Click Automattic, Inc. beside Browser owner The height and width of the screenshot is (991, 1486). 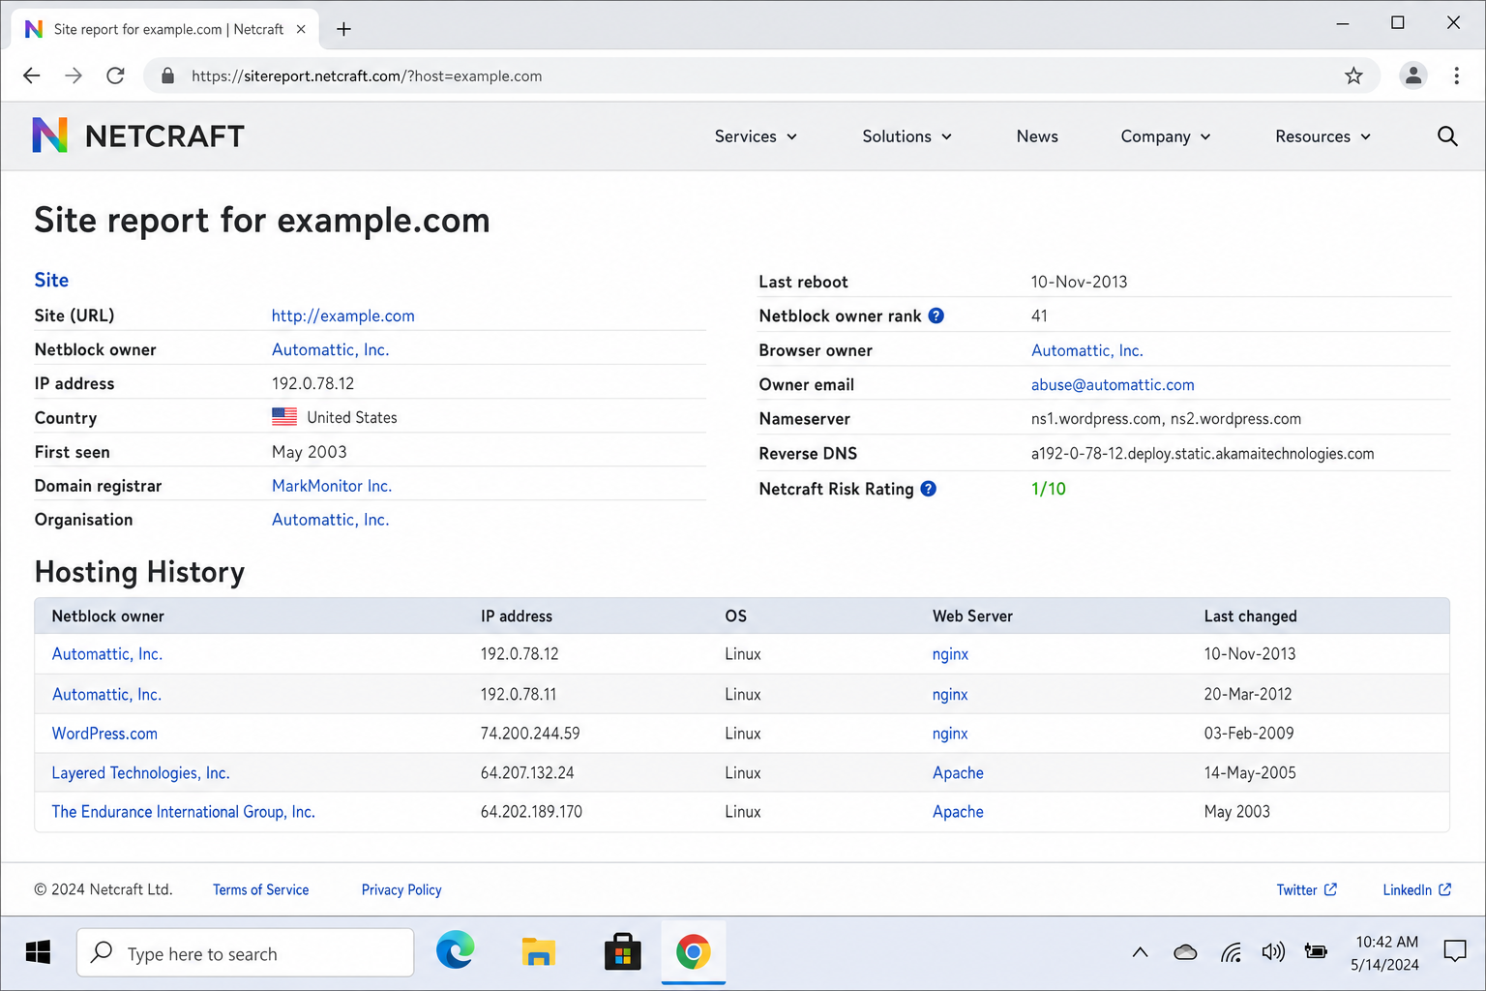coord(1087,350)
